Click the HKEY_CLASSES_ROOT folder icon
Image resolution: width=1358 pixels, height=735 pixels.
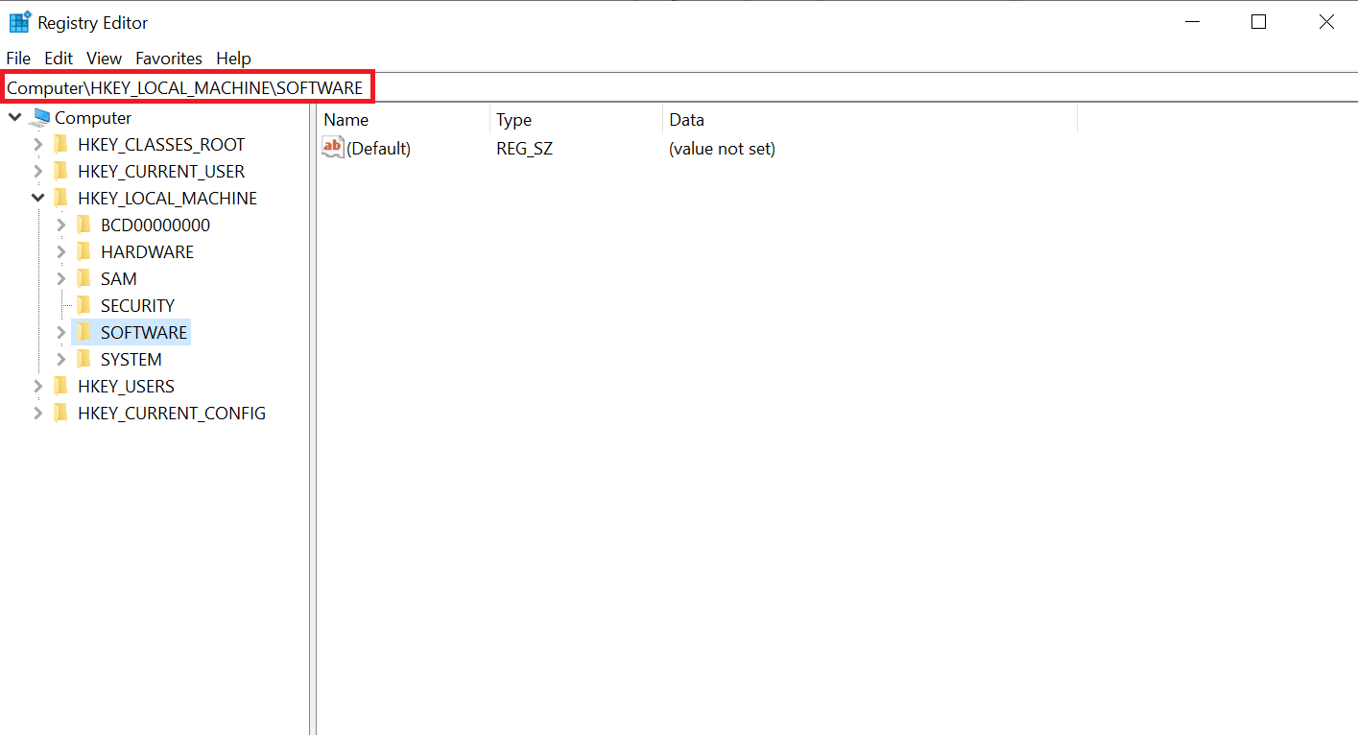pyautogui.click(x=60, y=145)
